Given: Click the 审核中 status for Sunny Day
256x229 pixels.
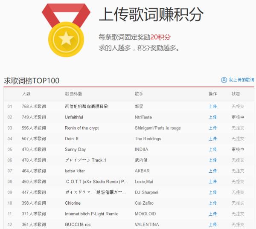Looking at the screenshot, I should point(238,149).
